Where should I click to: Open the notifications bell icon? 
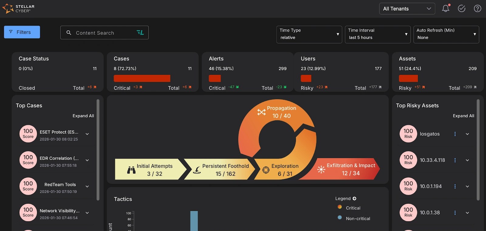(446, 9)
